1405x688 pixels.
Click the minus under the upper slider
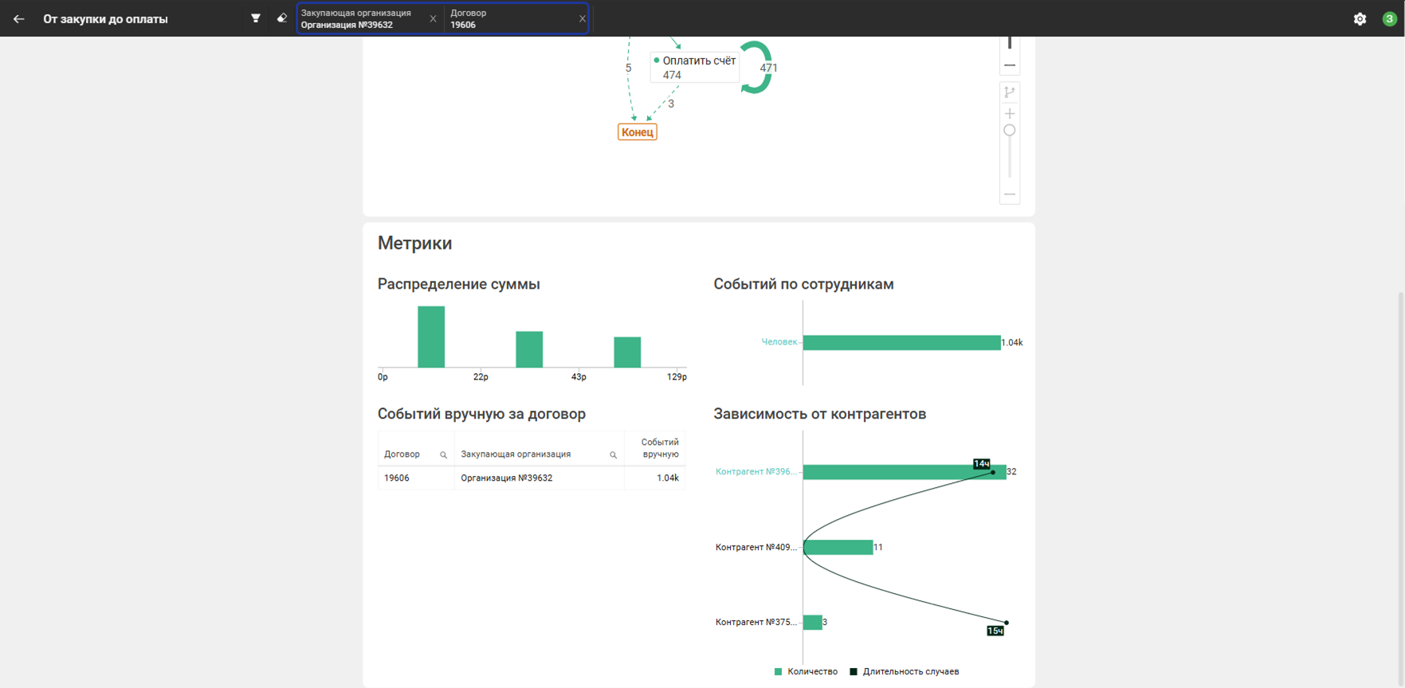coord(1010,65)
